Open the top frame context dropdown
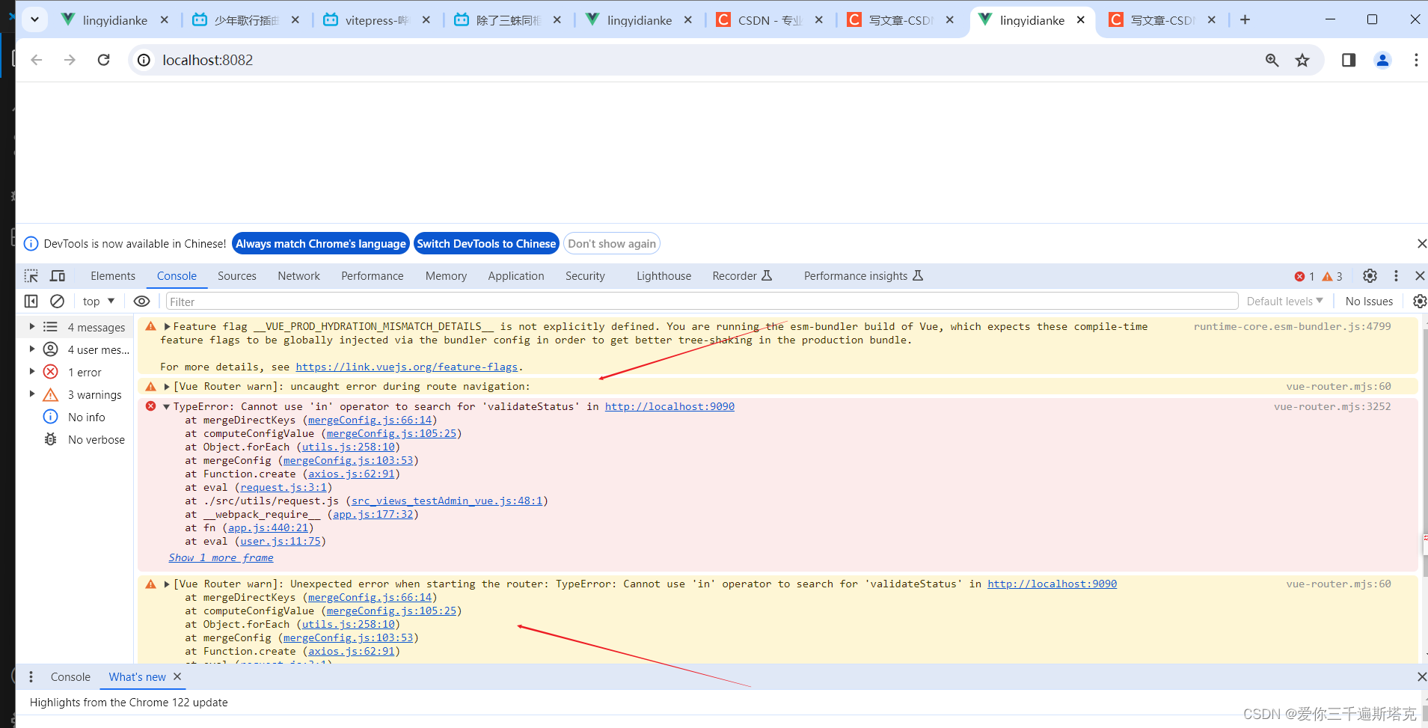 coord(97,301)
